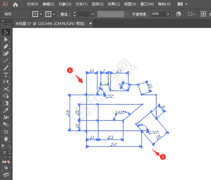This screenshot has height=180, width=211.
Task: Click default fill and stroke icon
Action: [4, 146]
